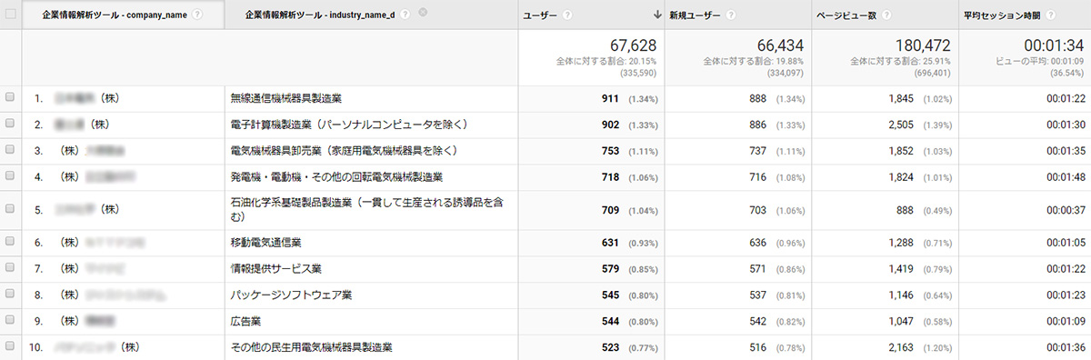Click industry cell その他の民生用電気機械器具製造業

312,347
